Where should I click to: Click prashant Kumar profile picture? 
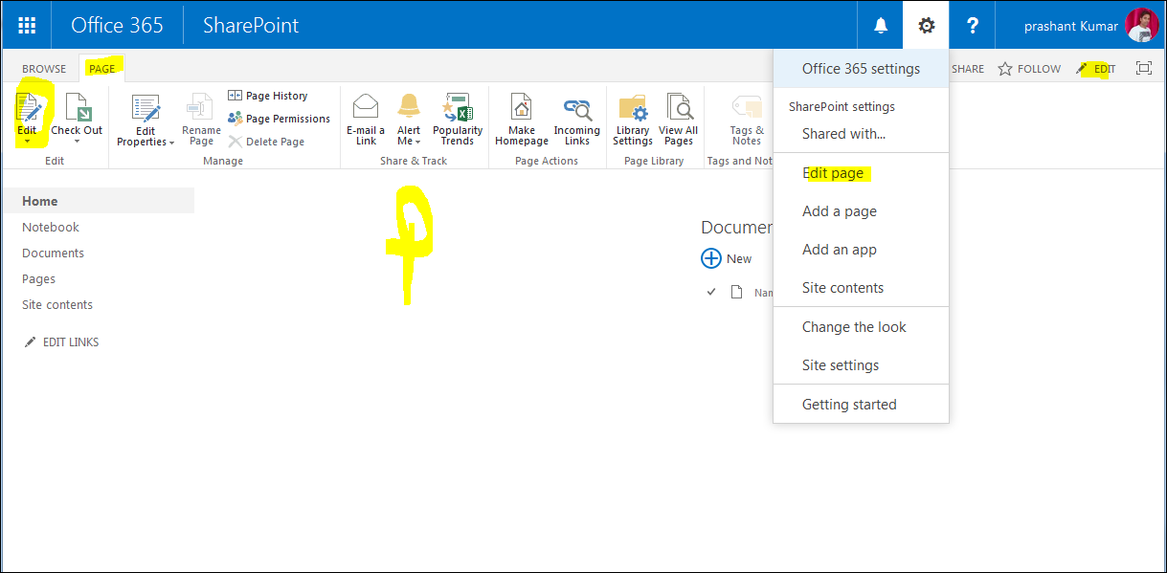1142,26
